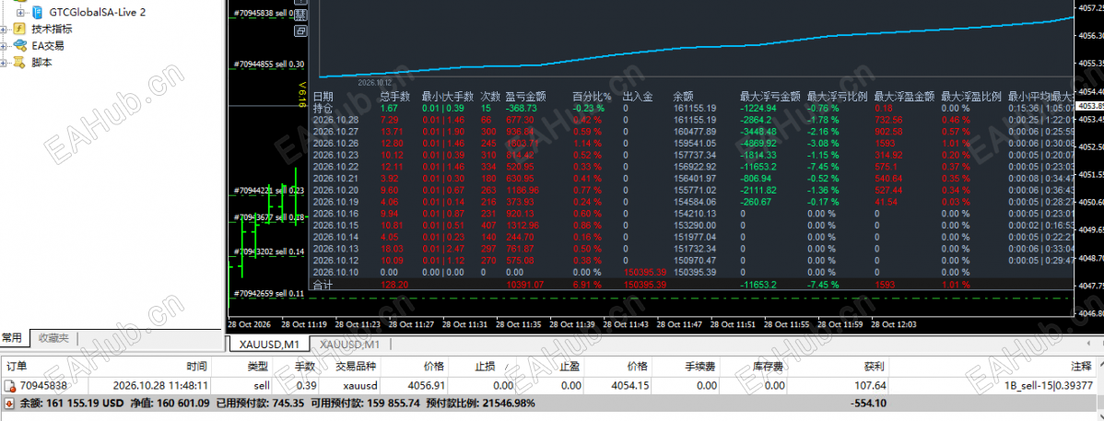Click the restore-window icon on chart panel

[x=300, y=31]
